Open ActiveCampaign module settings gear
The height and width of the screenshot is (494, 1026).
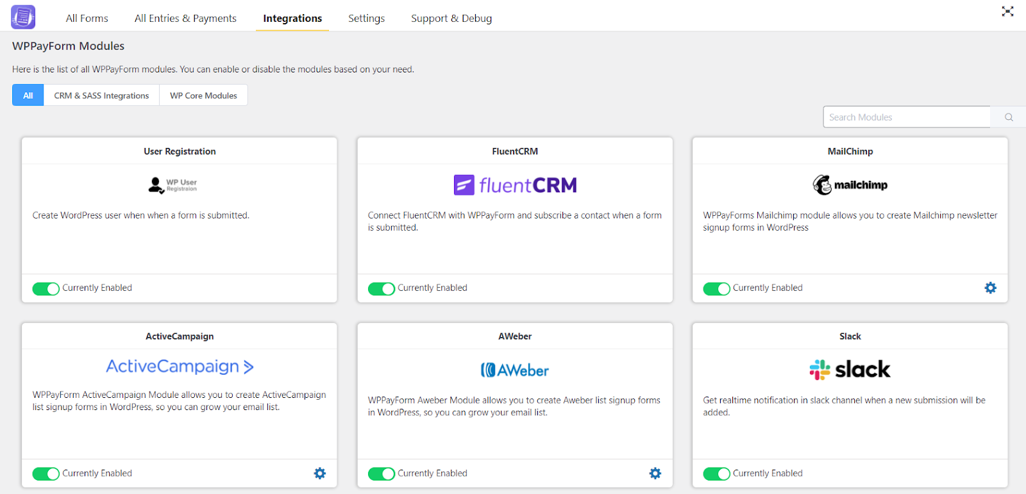pos(320,473)
